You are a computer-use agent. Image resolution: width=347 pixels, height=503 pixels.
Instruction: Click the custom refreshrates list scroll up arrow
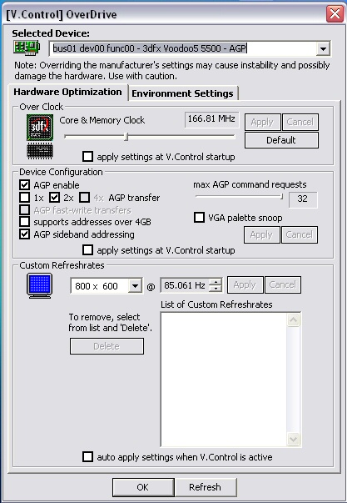294,319
